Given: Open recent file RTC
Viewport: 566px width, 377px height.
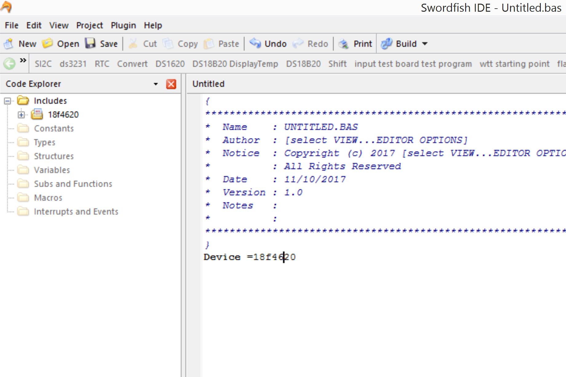Looking at the screenshot, I should tap(102, 64).
